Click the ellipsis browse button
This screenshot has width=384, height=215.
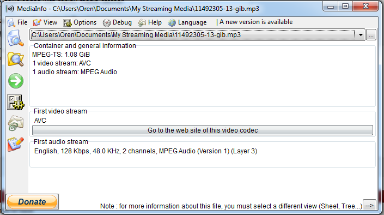pyautogui.click(x=371, y=35)
